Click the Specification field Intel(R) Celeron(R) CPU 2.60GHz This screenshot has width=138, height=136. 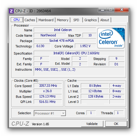(79, 53)
